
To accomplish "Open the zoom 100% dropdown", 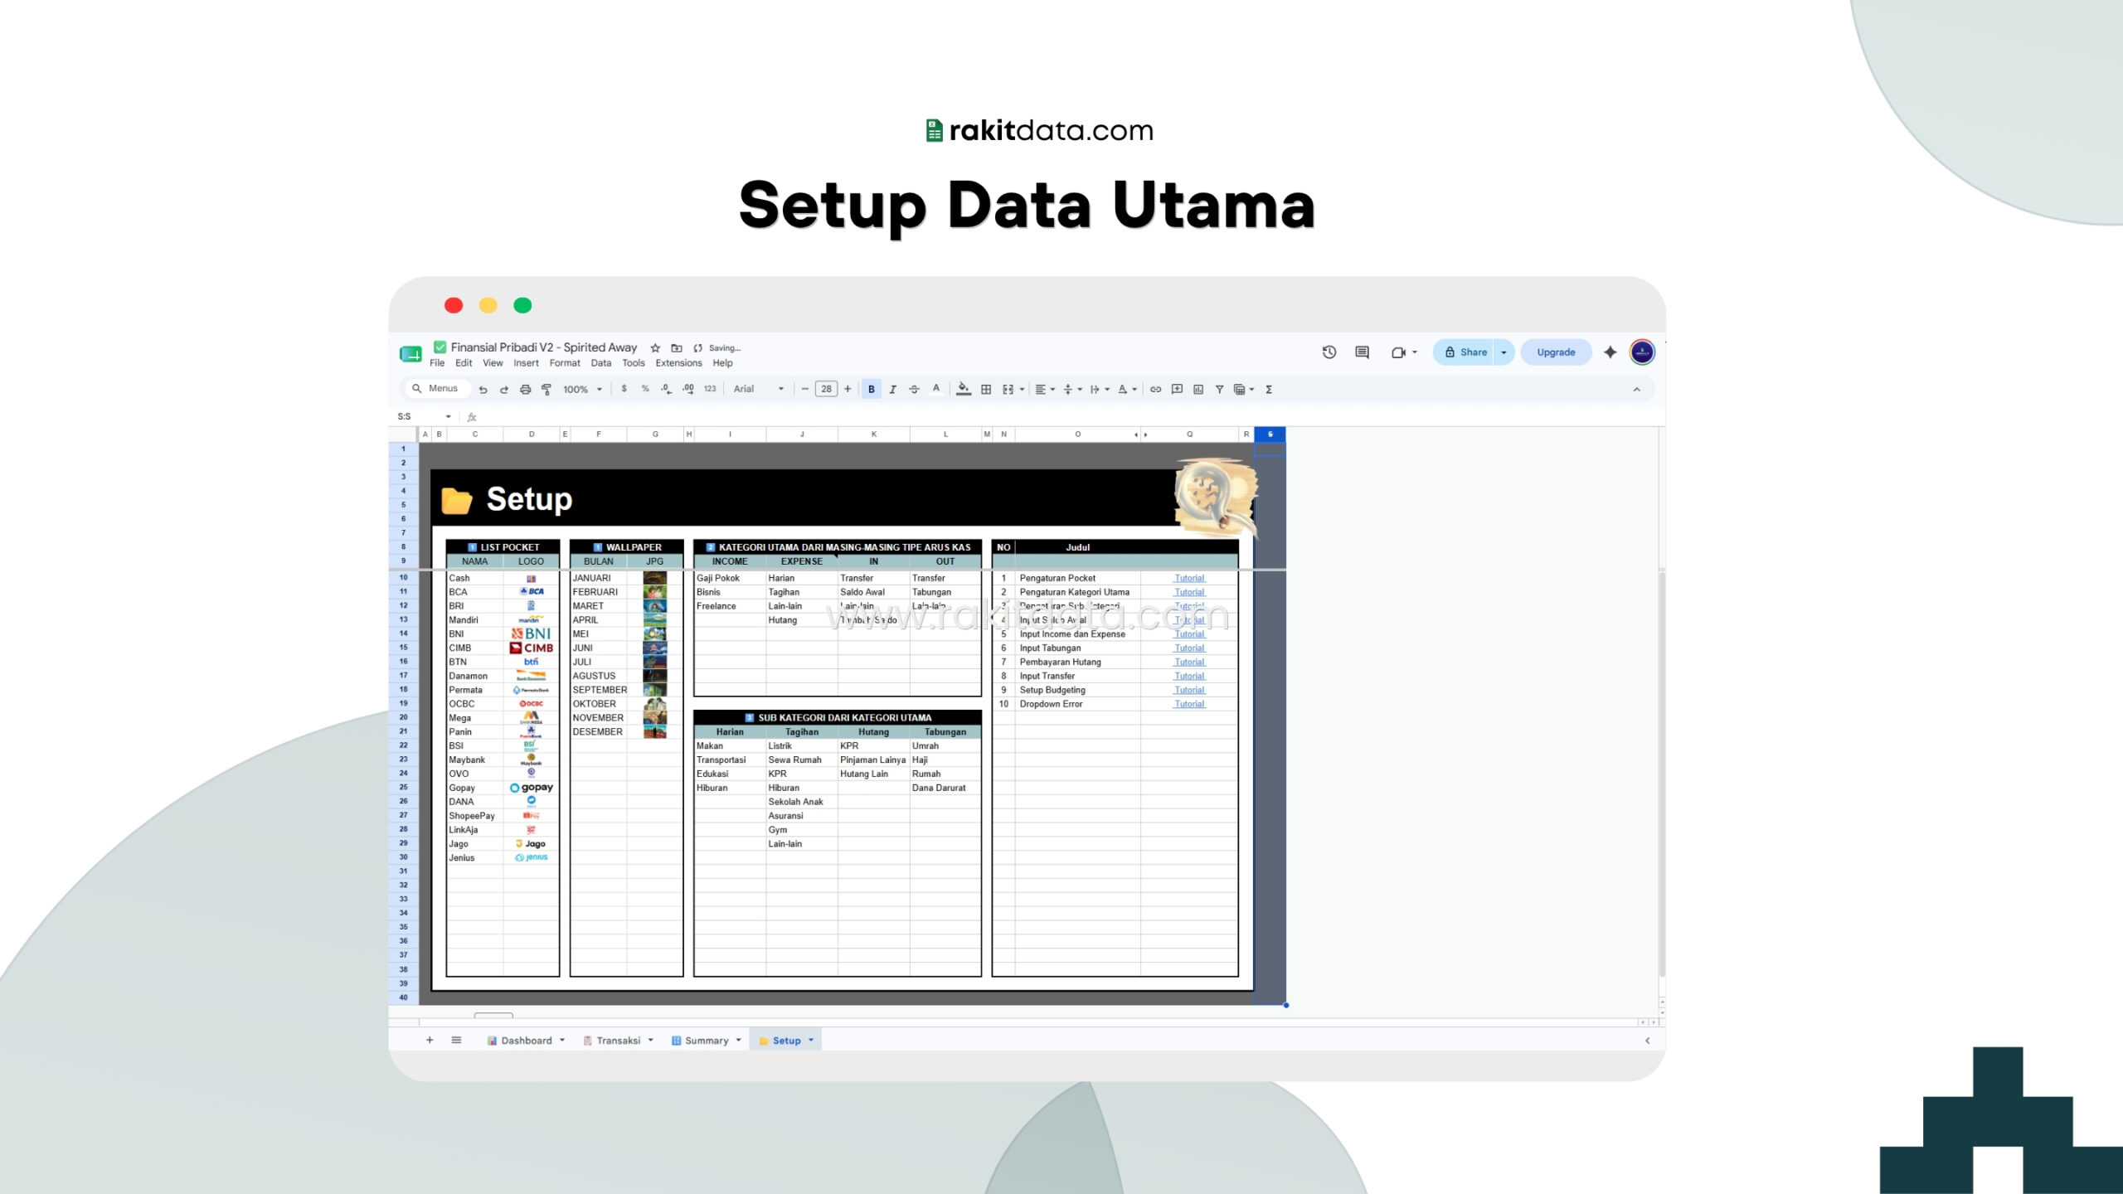I will [582, 389].
